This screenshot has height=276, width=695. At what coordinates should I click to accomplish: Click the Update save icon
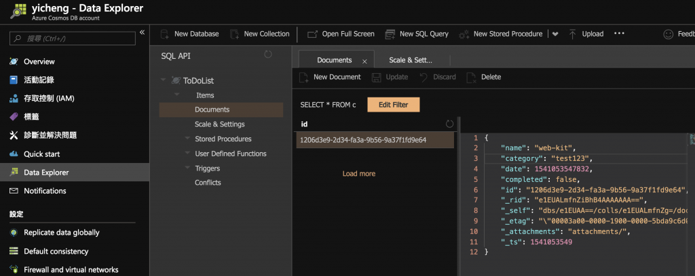tap(376, 77)
